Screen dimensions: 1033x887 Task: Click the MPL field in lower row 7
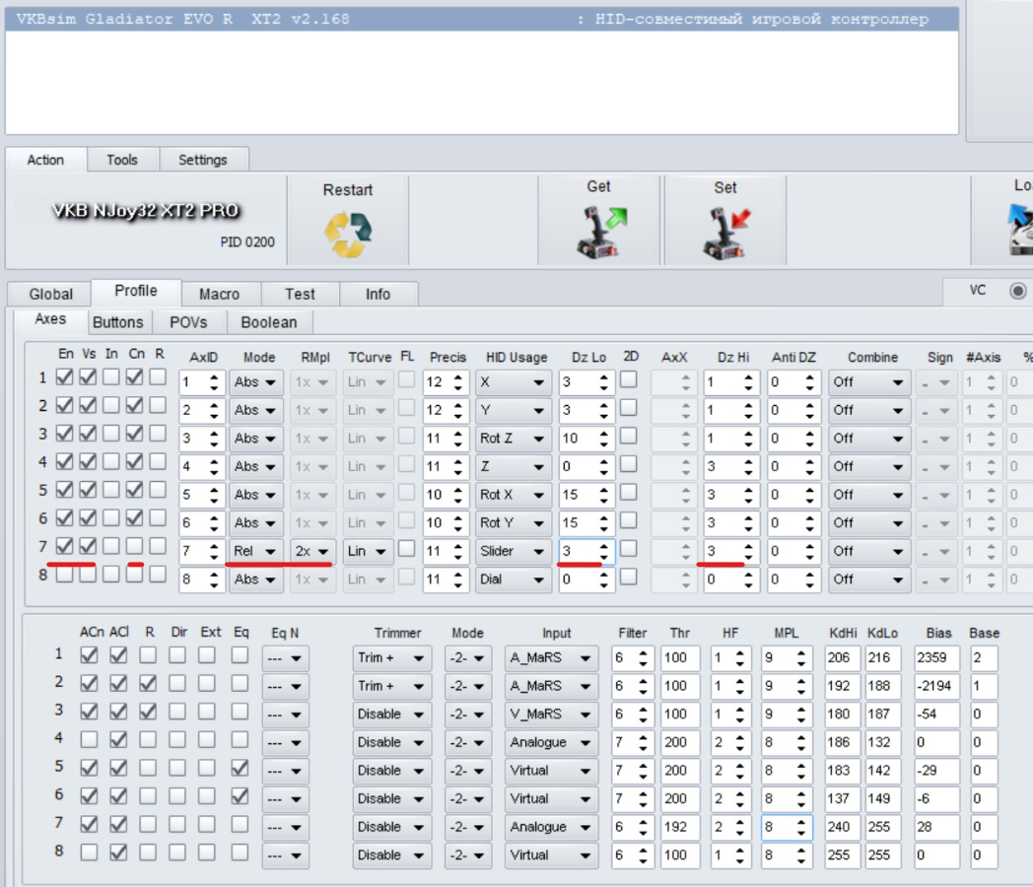tap(787, 827)
